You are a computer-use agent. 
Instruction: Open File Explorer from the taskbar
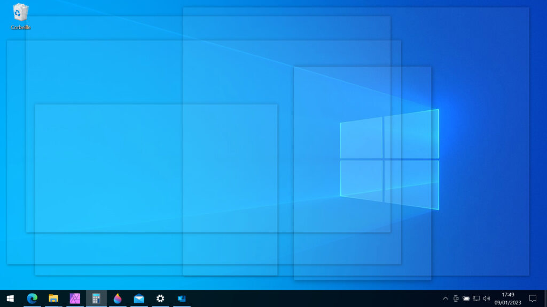[x=53, y=298]
